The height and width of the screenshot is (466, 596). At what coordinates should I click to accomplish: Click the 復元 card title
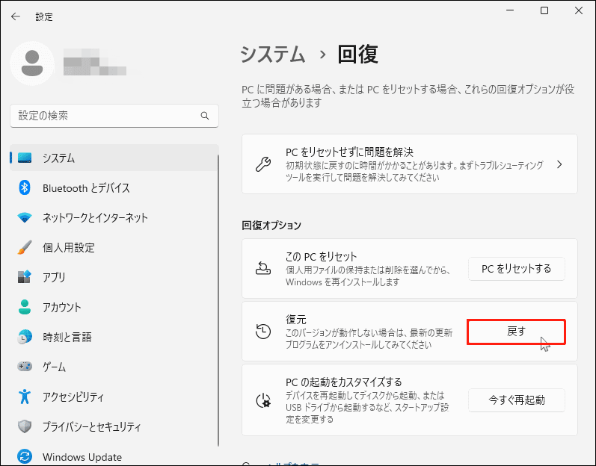click(295, 320)
